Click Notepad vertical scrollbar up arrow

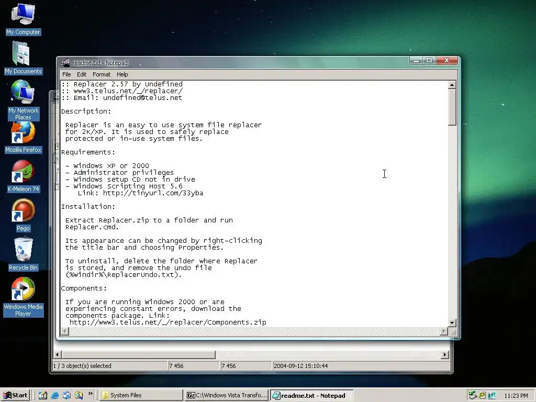coord(452,85)
